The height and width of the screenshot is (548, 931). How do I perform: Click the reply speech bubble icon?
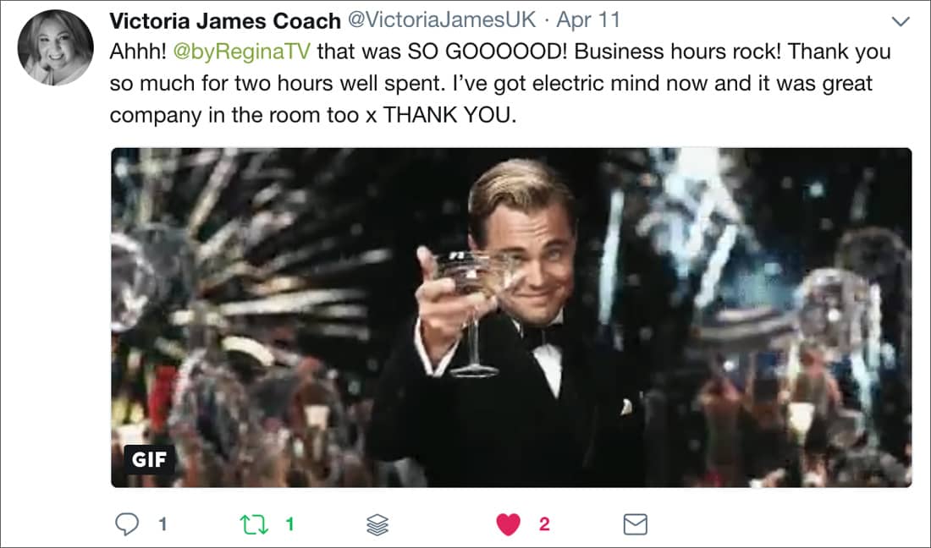point(126,523)
